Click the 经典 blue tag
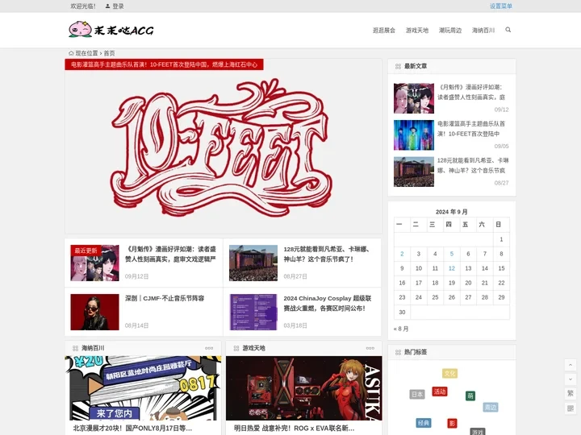 pyautogui.click(x=424, y=422)
